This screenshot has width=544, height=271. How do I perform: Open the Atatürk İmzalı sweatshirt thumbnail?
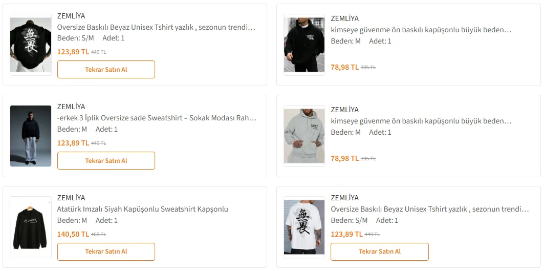coord(31,227)
